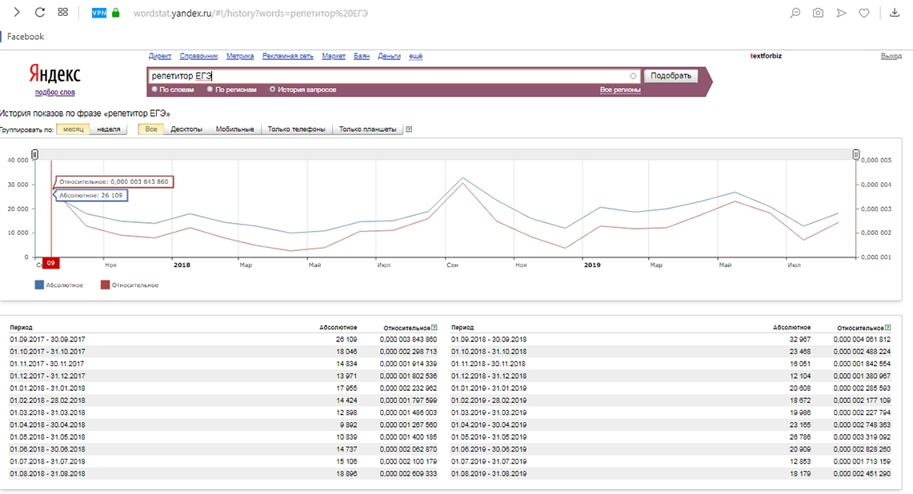Log out using the Выход link

891,56
